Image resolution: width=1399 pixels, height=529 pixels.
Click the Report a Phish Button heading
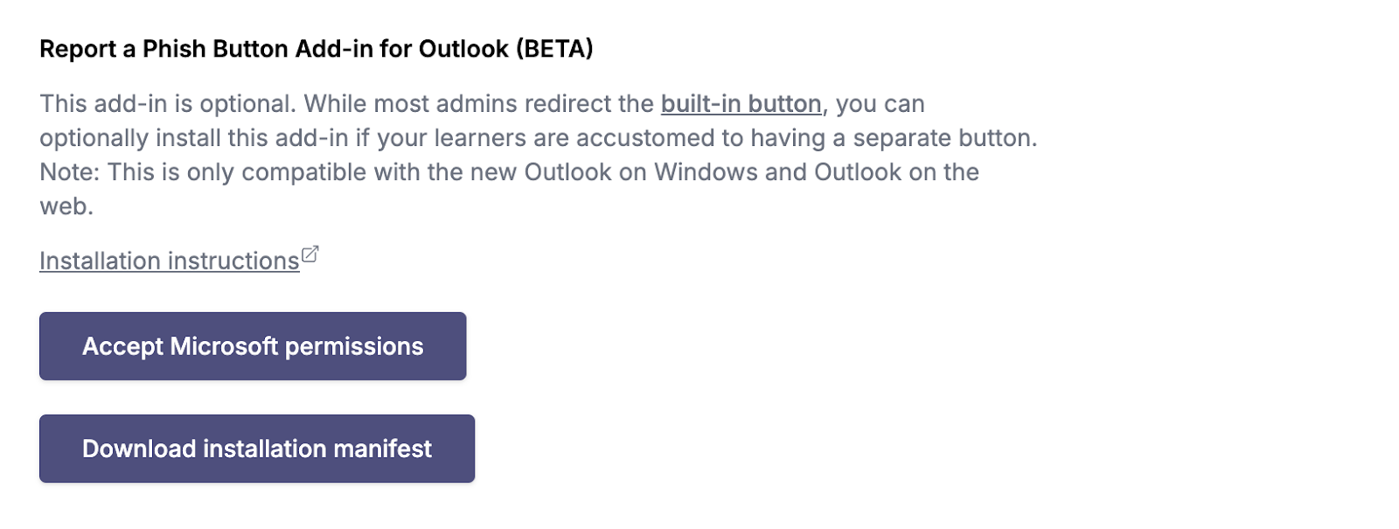click(317, 49)
